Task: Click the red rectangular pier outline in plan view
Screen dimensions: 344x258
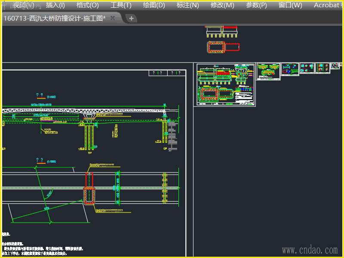Action: (x=89, y=187)
